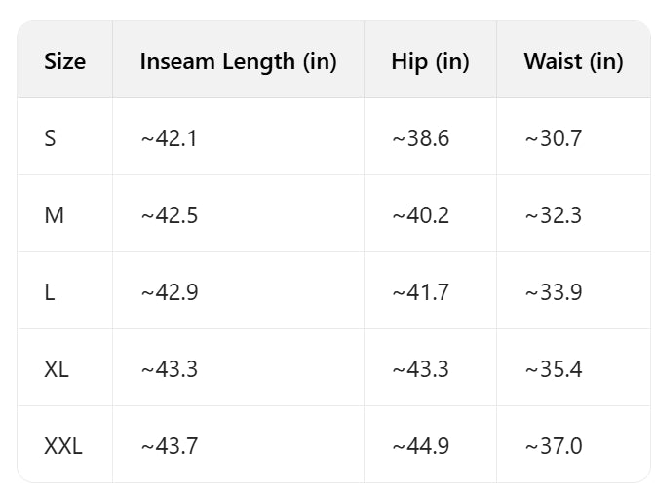Click inseam value ~42.1
655x494 pixels.
tap(169, 138)
